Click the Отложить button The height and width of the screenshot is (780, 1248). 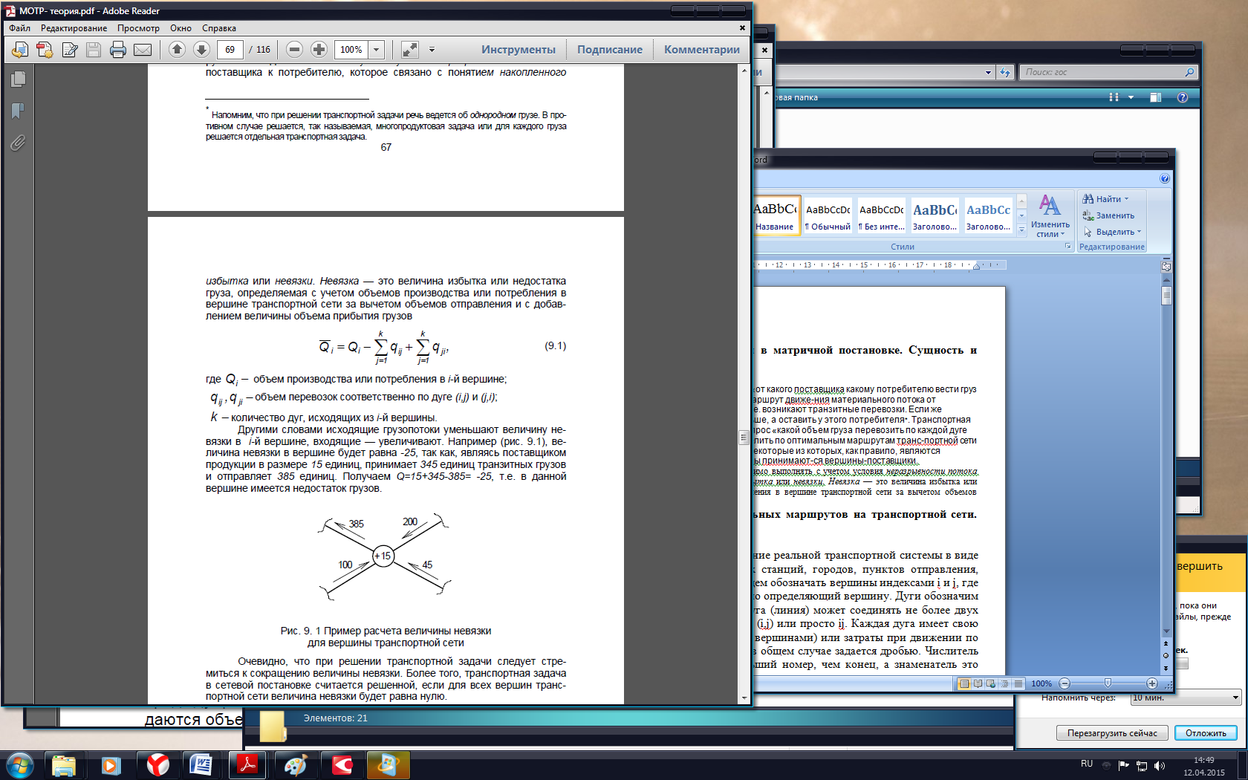[1206, 733]
